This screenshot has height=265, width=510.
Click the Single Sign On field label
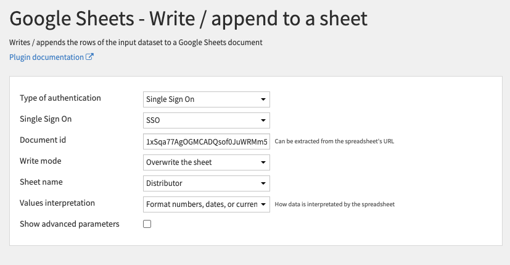pyautogui.click(x=46, y=119)
